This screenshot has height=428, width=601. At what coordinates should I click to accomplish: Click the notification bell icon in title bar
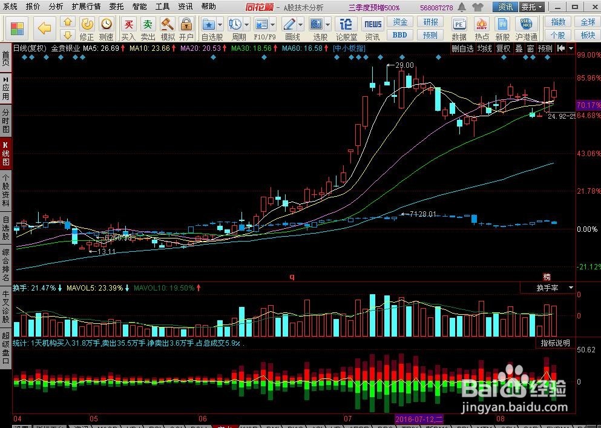coord(462,7)
